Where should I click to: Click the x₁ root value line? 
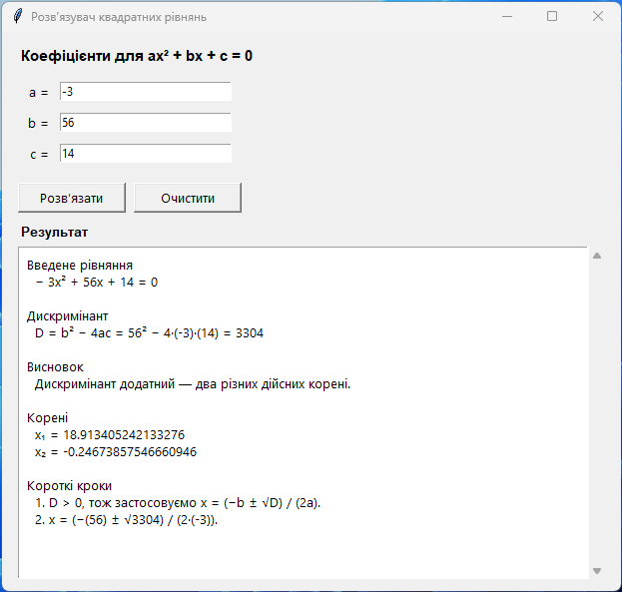click(x=110, y=435)
